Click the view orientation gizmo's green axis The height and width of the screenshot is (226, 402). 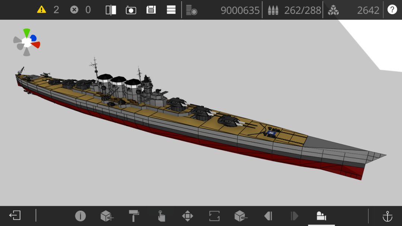coord(27,33)
